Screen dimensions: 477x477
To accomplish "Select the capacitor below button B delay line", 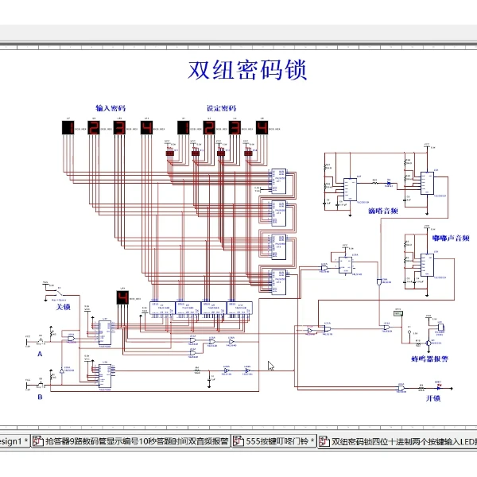I will point(209,379).
